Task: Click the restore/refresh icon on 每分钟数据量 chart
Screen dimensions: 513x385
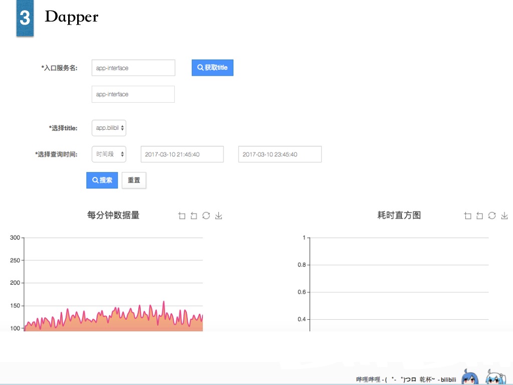Action: coord(206,216)
